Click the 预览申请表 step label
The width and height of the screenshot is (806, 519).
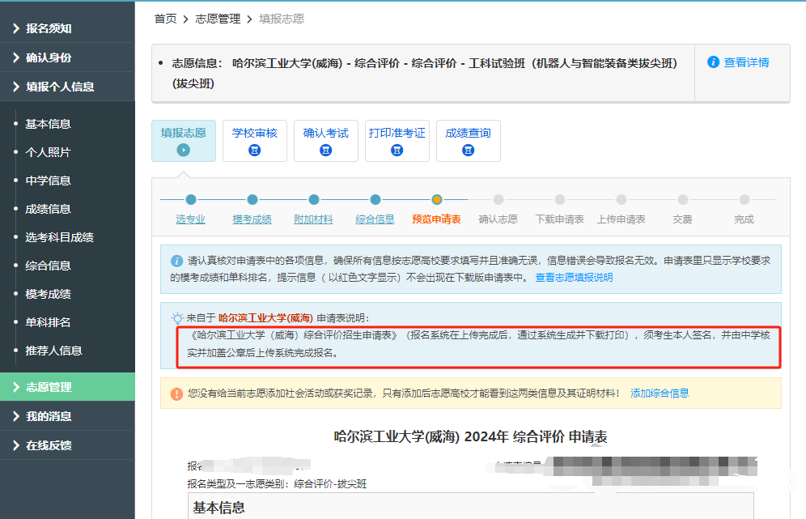[436, 219]
